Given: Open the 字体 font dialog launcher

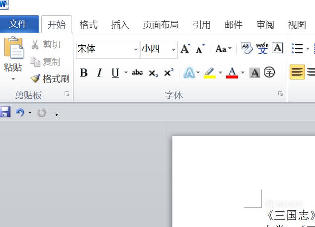Looking at the screenshot, I should click(x=280, y=93).
